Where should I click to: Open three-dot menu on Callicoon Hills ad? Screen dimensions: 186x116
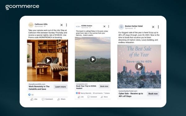pyautogui.click(x=66, y=25)
